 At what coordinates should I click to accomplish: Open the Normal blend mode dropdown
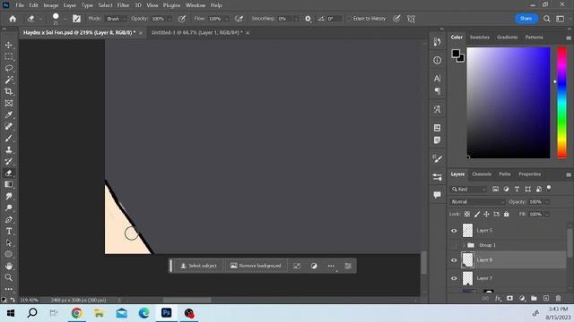(477, 202)
